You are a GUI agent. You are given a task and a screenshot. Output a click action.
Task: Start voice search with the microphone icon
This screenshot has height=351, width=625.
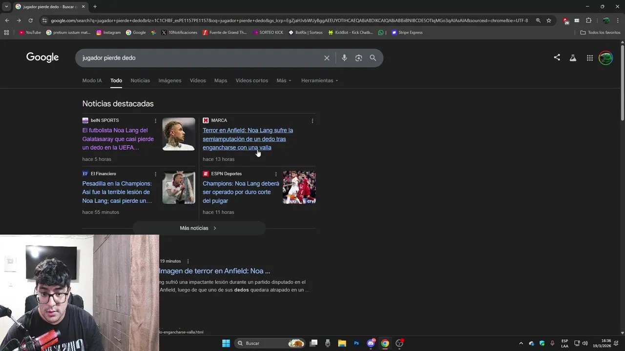click(x=344, y=58)
